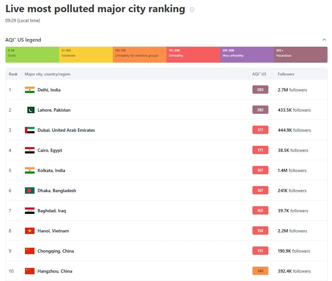
Task: Select the purple Very unhealthy legend swatch
Action: pyautogui.click(x=247, y=55)
